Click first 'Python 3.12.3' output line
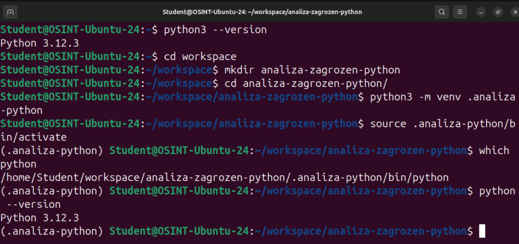Screen dimensions: 519x244 tap(40, 43)
